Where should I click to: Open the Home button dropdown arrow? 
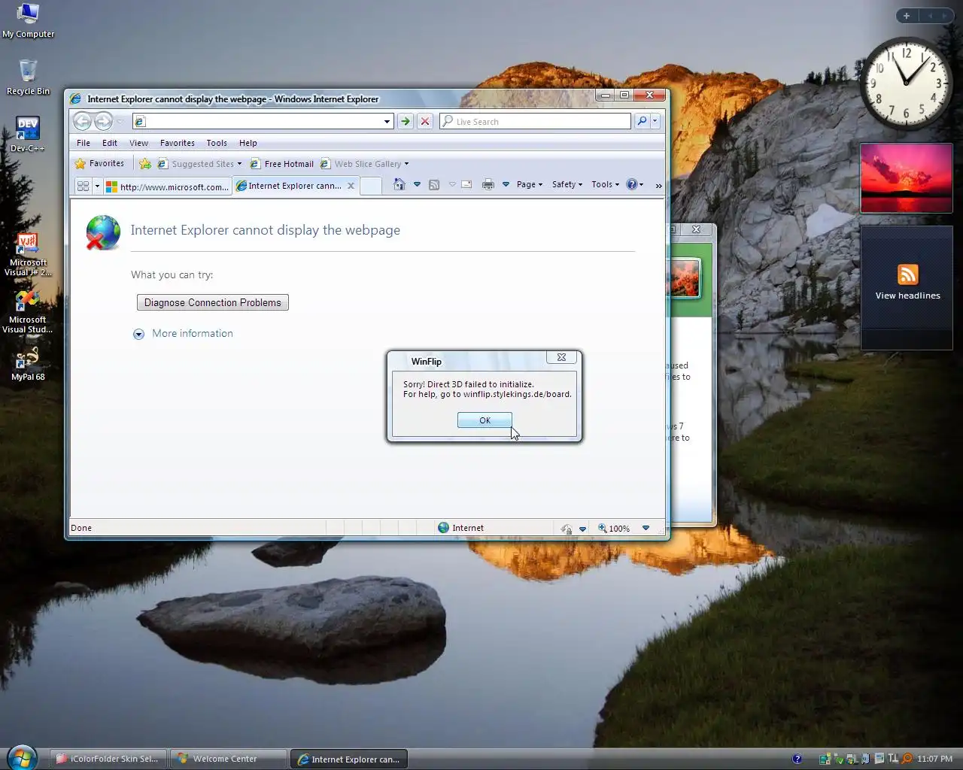click(x=417, y=184)
